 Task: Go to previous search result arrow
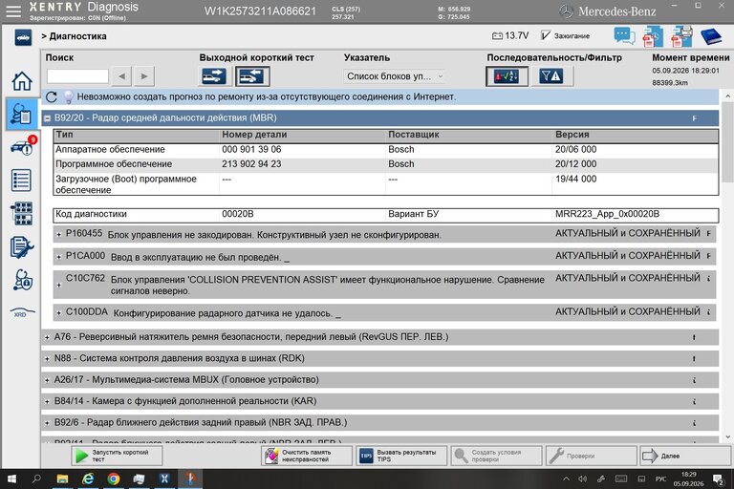point(121,76)
